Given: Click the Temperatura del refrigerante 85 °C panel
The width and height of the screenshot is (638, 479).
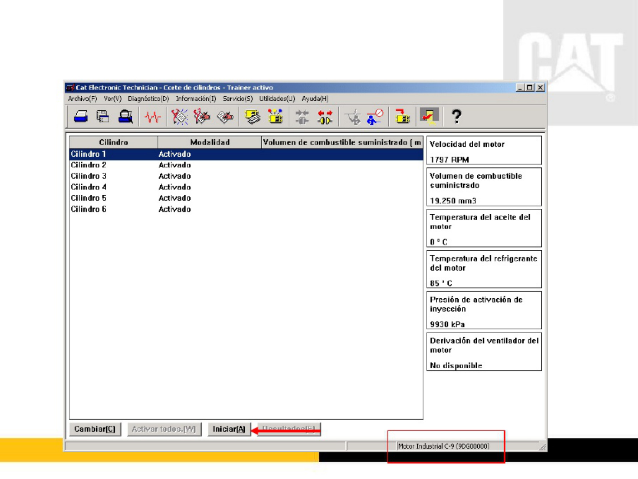Looking at the screenshot, I should [484, 269].
